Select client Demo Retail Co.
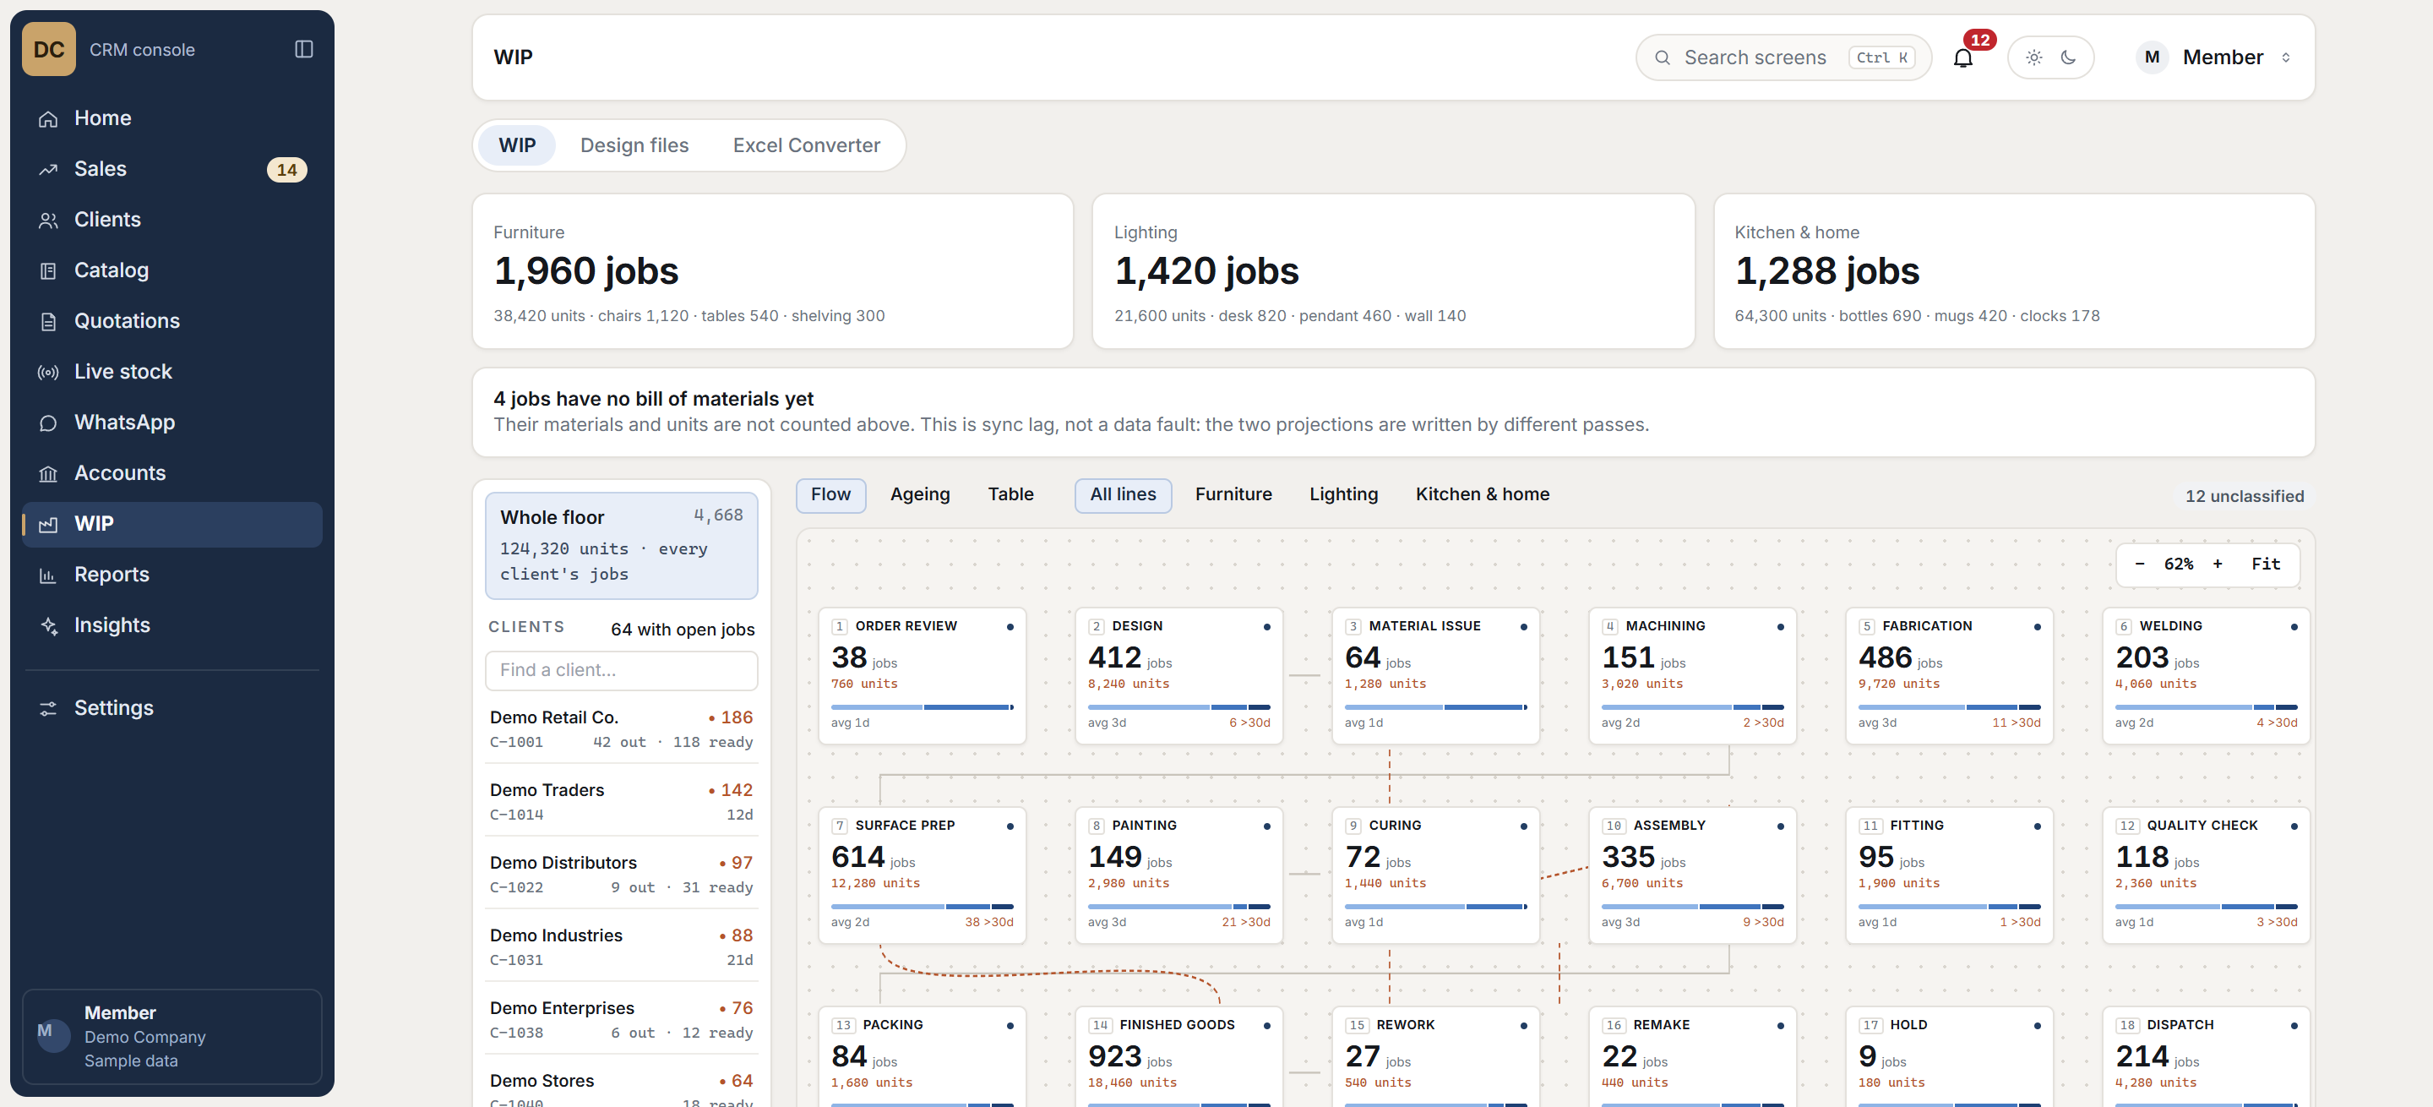Image resolution: width=2433 pixels, height=1107 pixels. point(621,729)
